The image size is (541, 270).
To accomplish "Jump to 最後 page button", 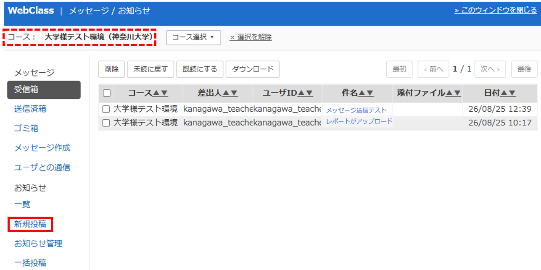I will coord(524,69).
